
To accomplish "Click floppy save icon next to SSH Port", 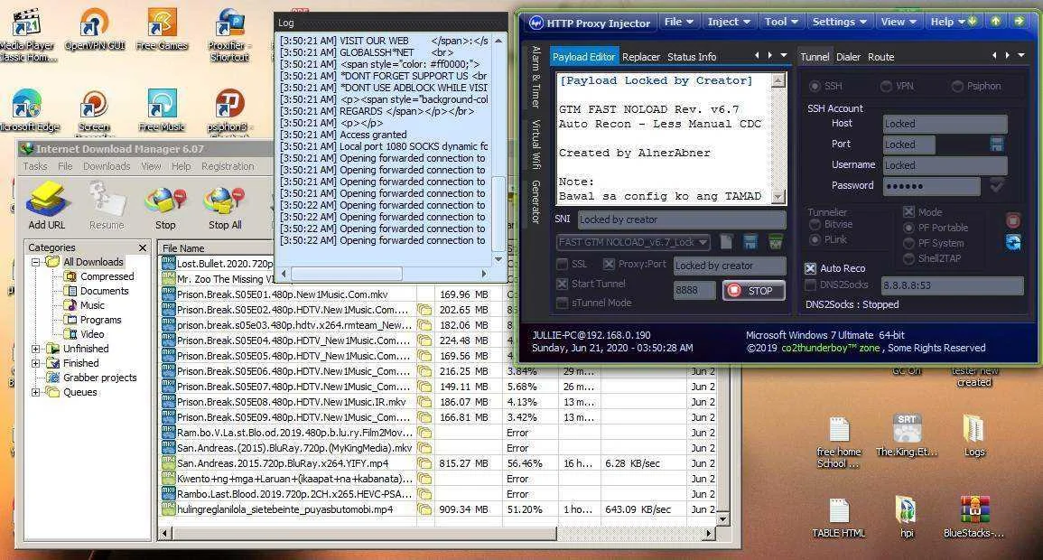I will [x=996, y=145].
